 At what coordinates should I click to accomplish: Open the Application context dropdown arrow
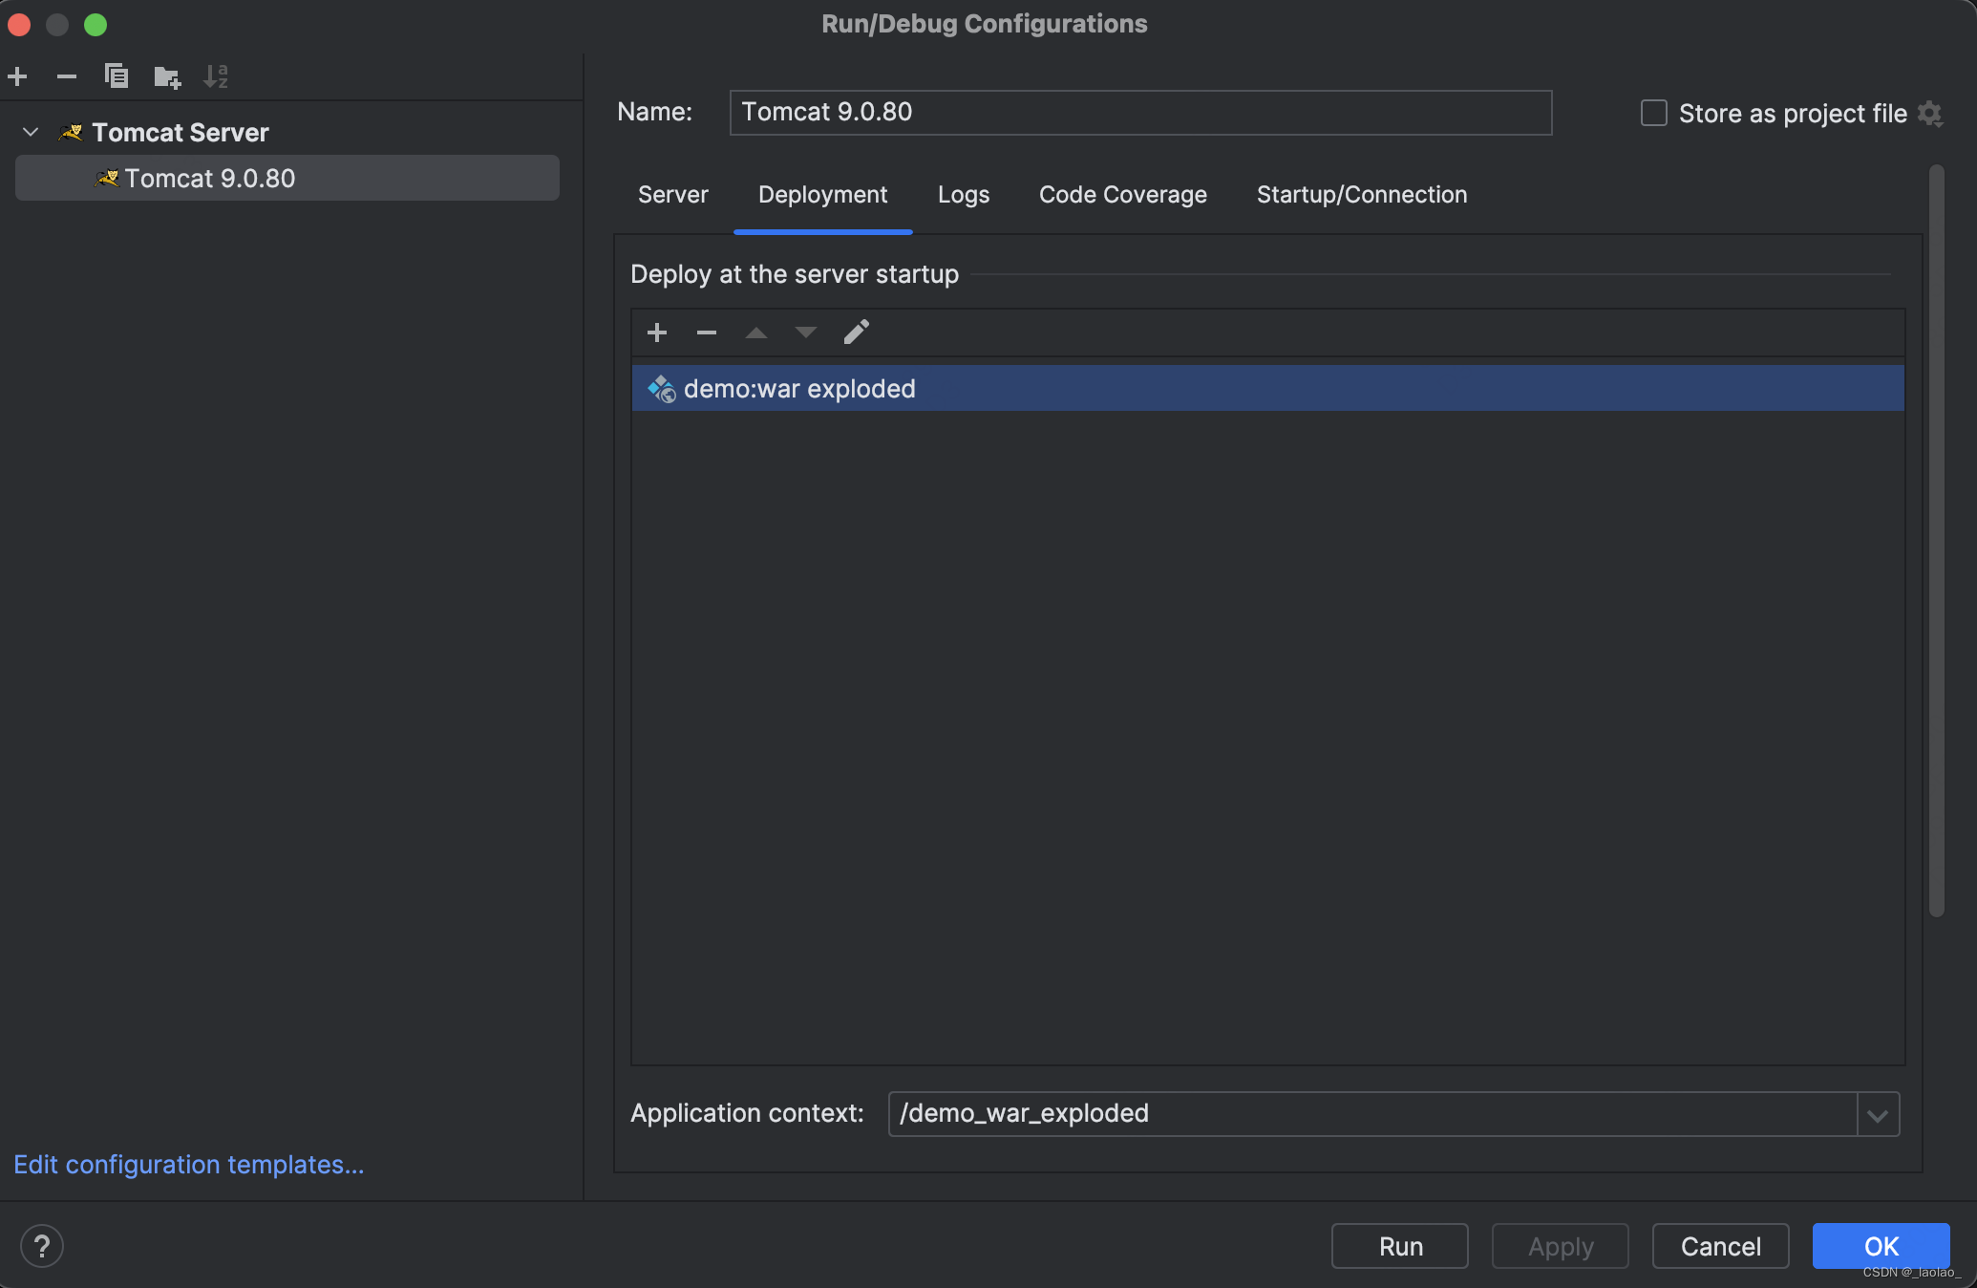(x=1878, y=1114)
